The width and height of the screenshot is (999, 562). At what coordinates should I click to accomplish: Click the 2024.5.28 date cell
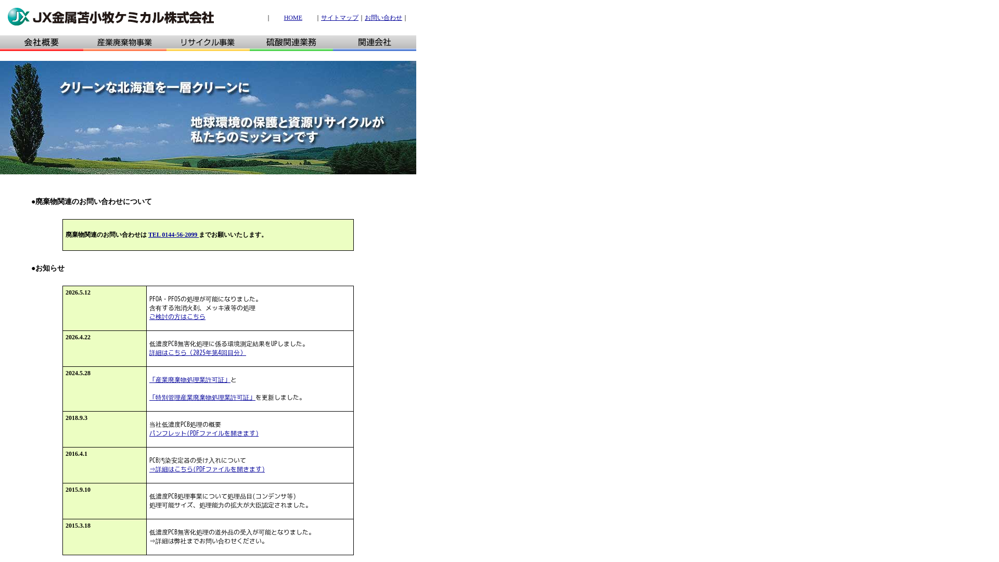[105, 389]
